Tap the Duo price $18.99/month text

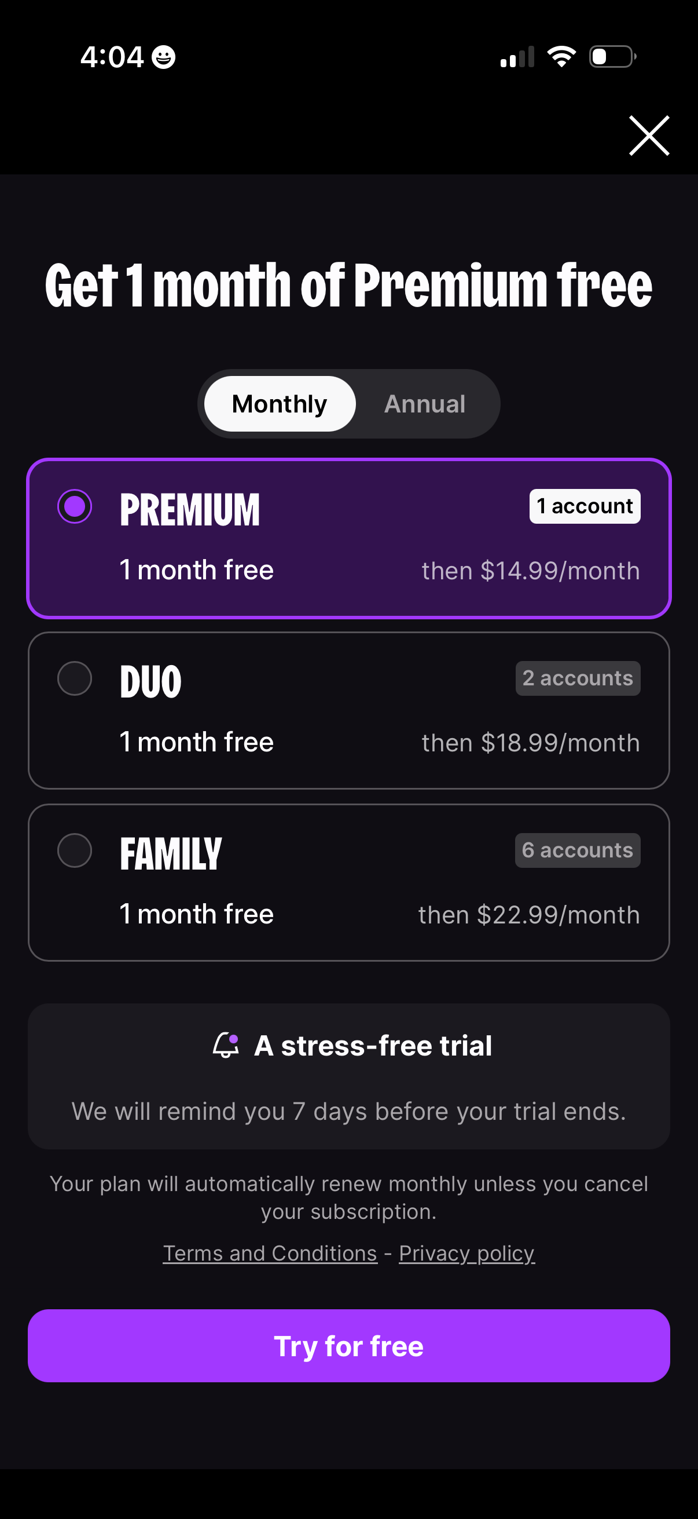(x=531, y=743)
